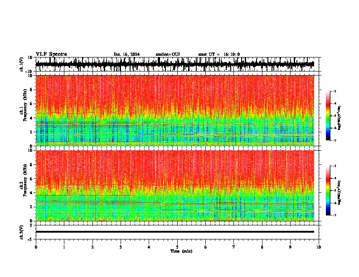Image resolution: width=359 pixels, height=277 pixels.
Task: Click the "2" tick on the time axis
Action: click(92, 247)
